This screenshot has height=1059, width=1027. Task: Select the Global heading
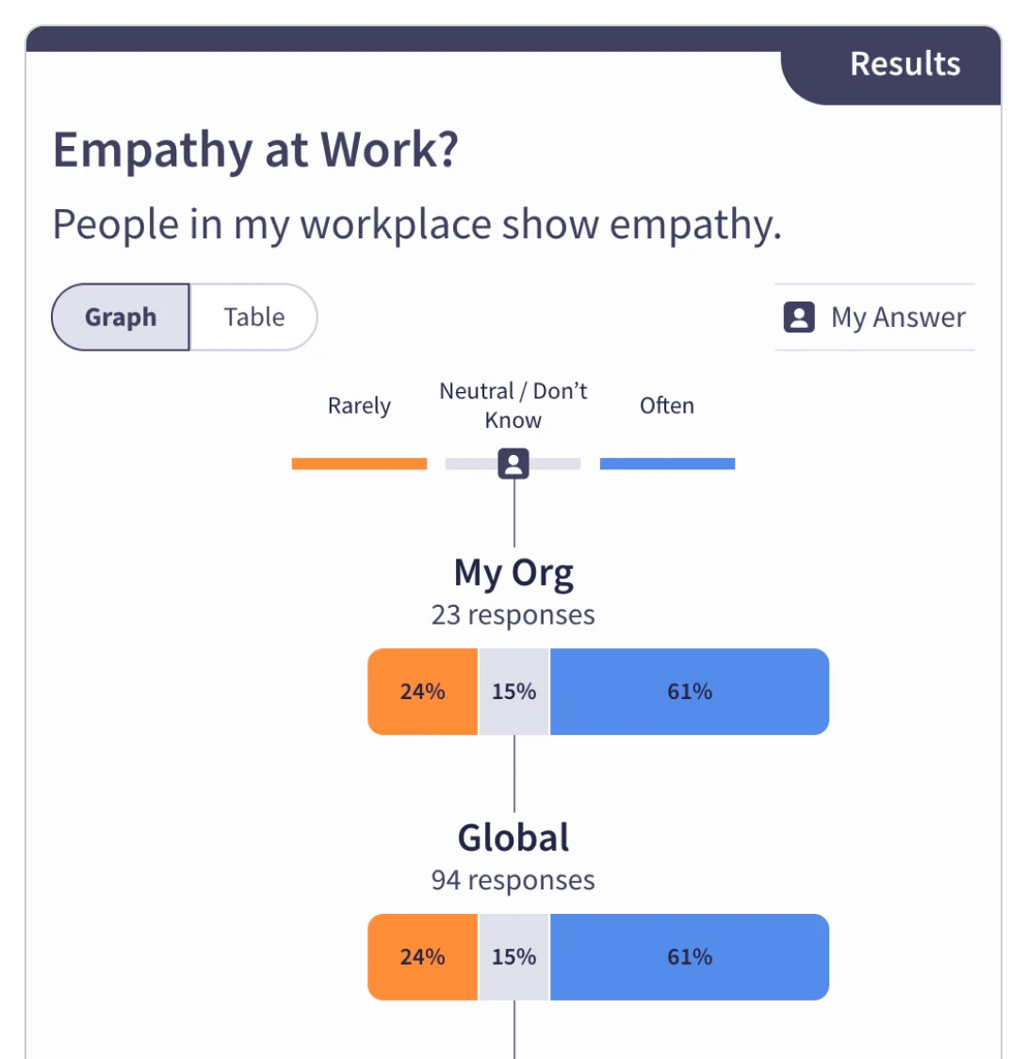coord(513,837)
